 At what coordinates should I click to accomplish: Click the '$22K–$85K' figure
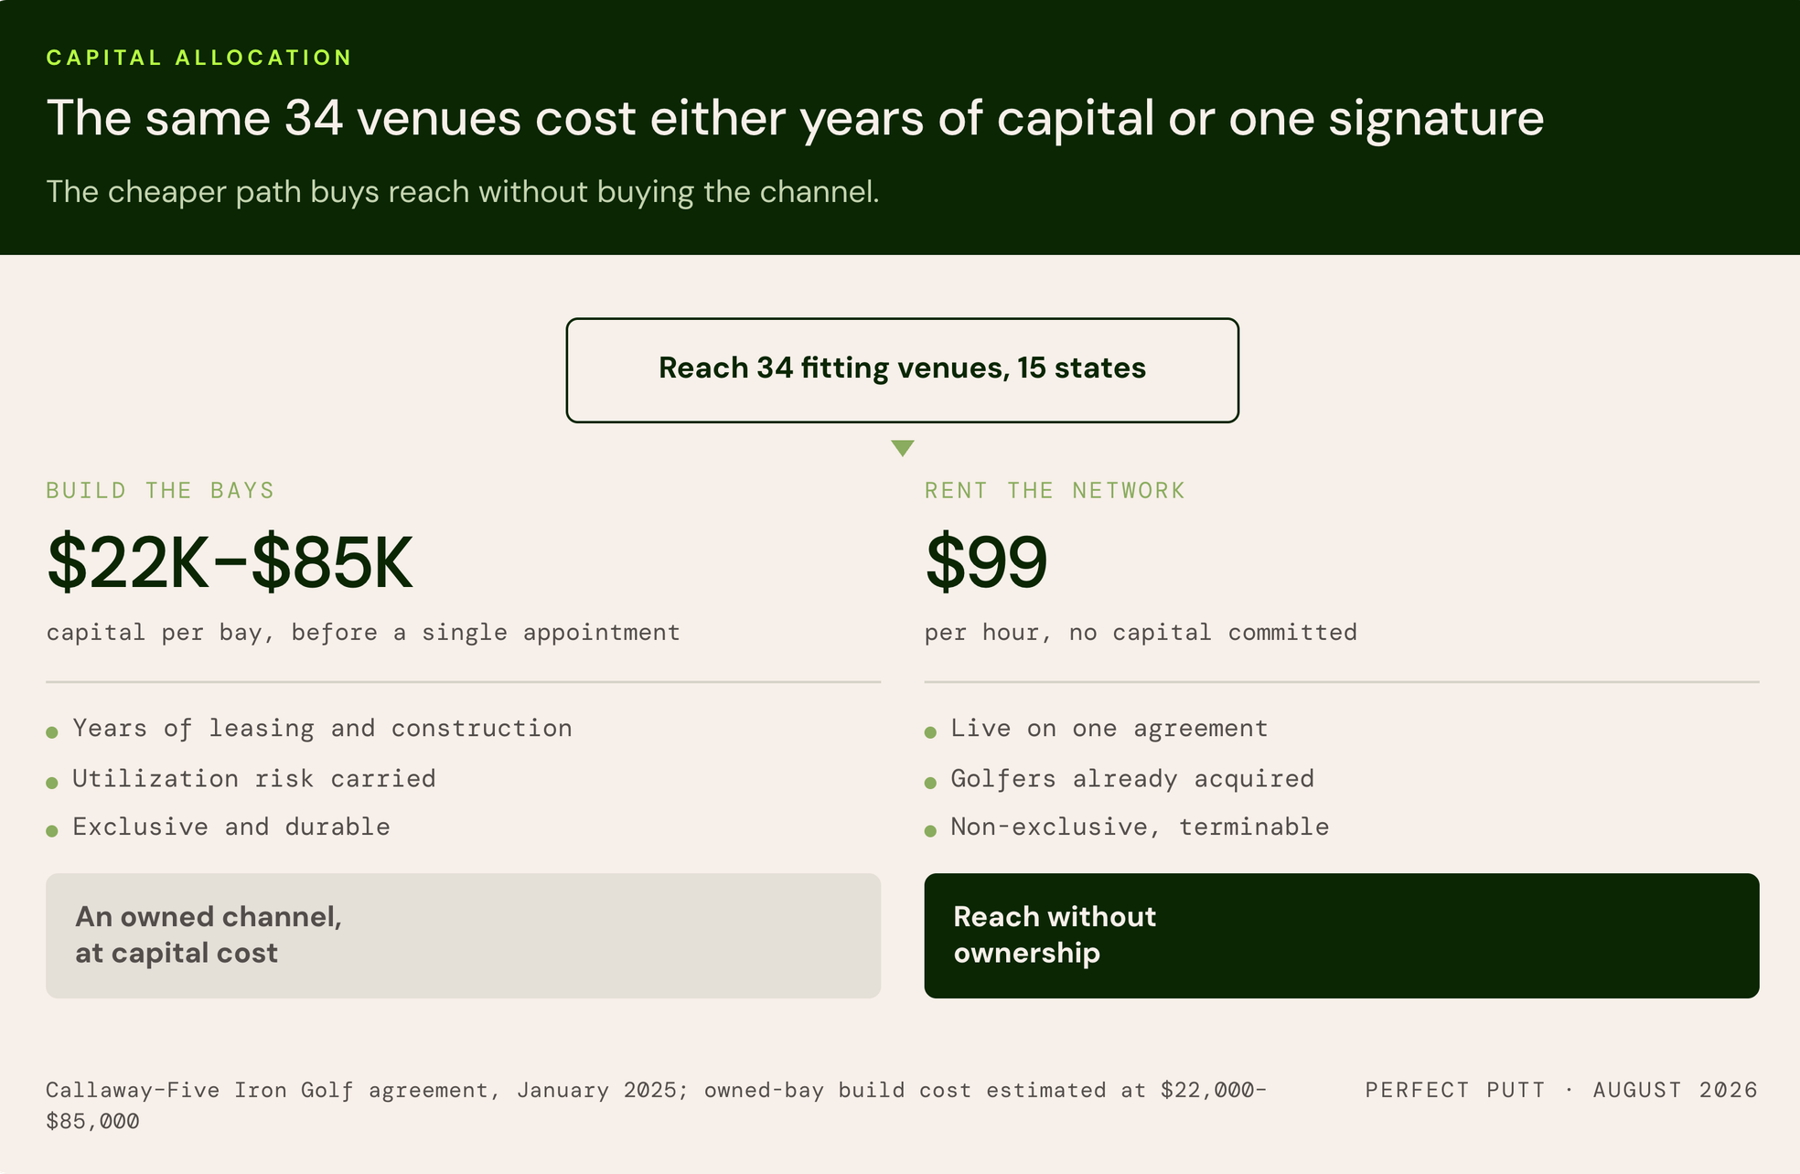(230, 562)
